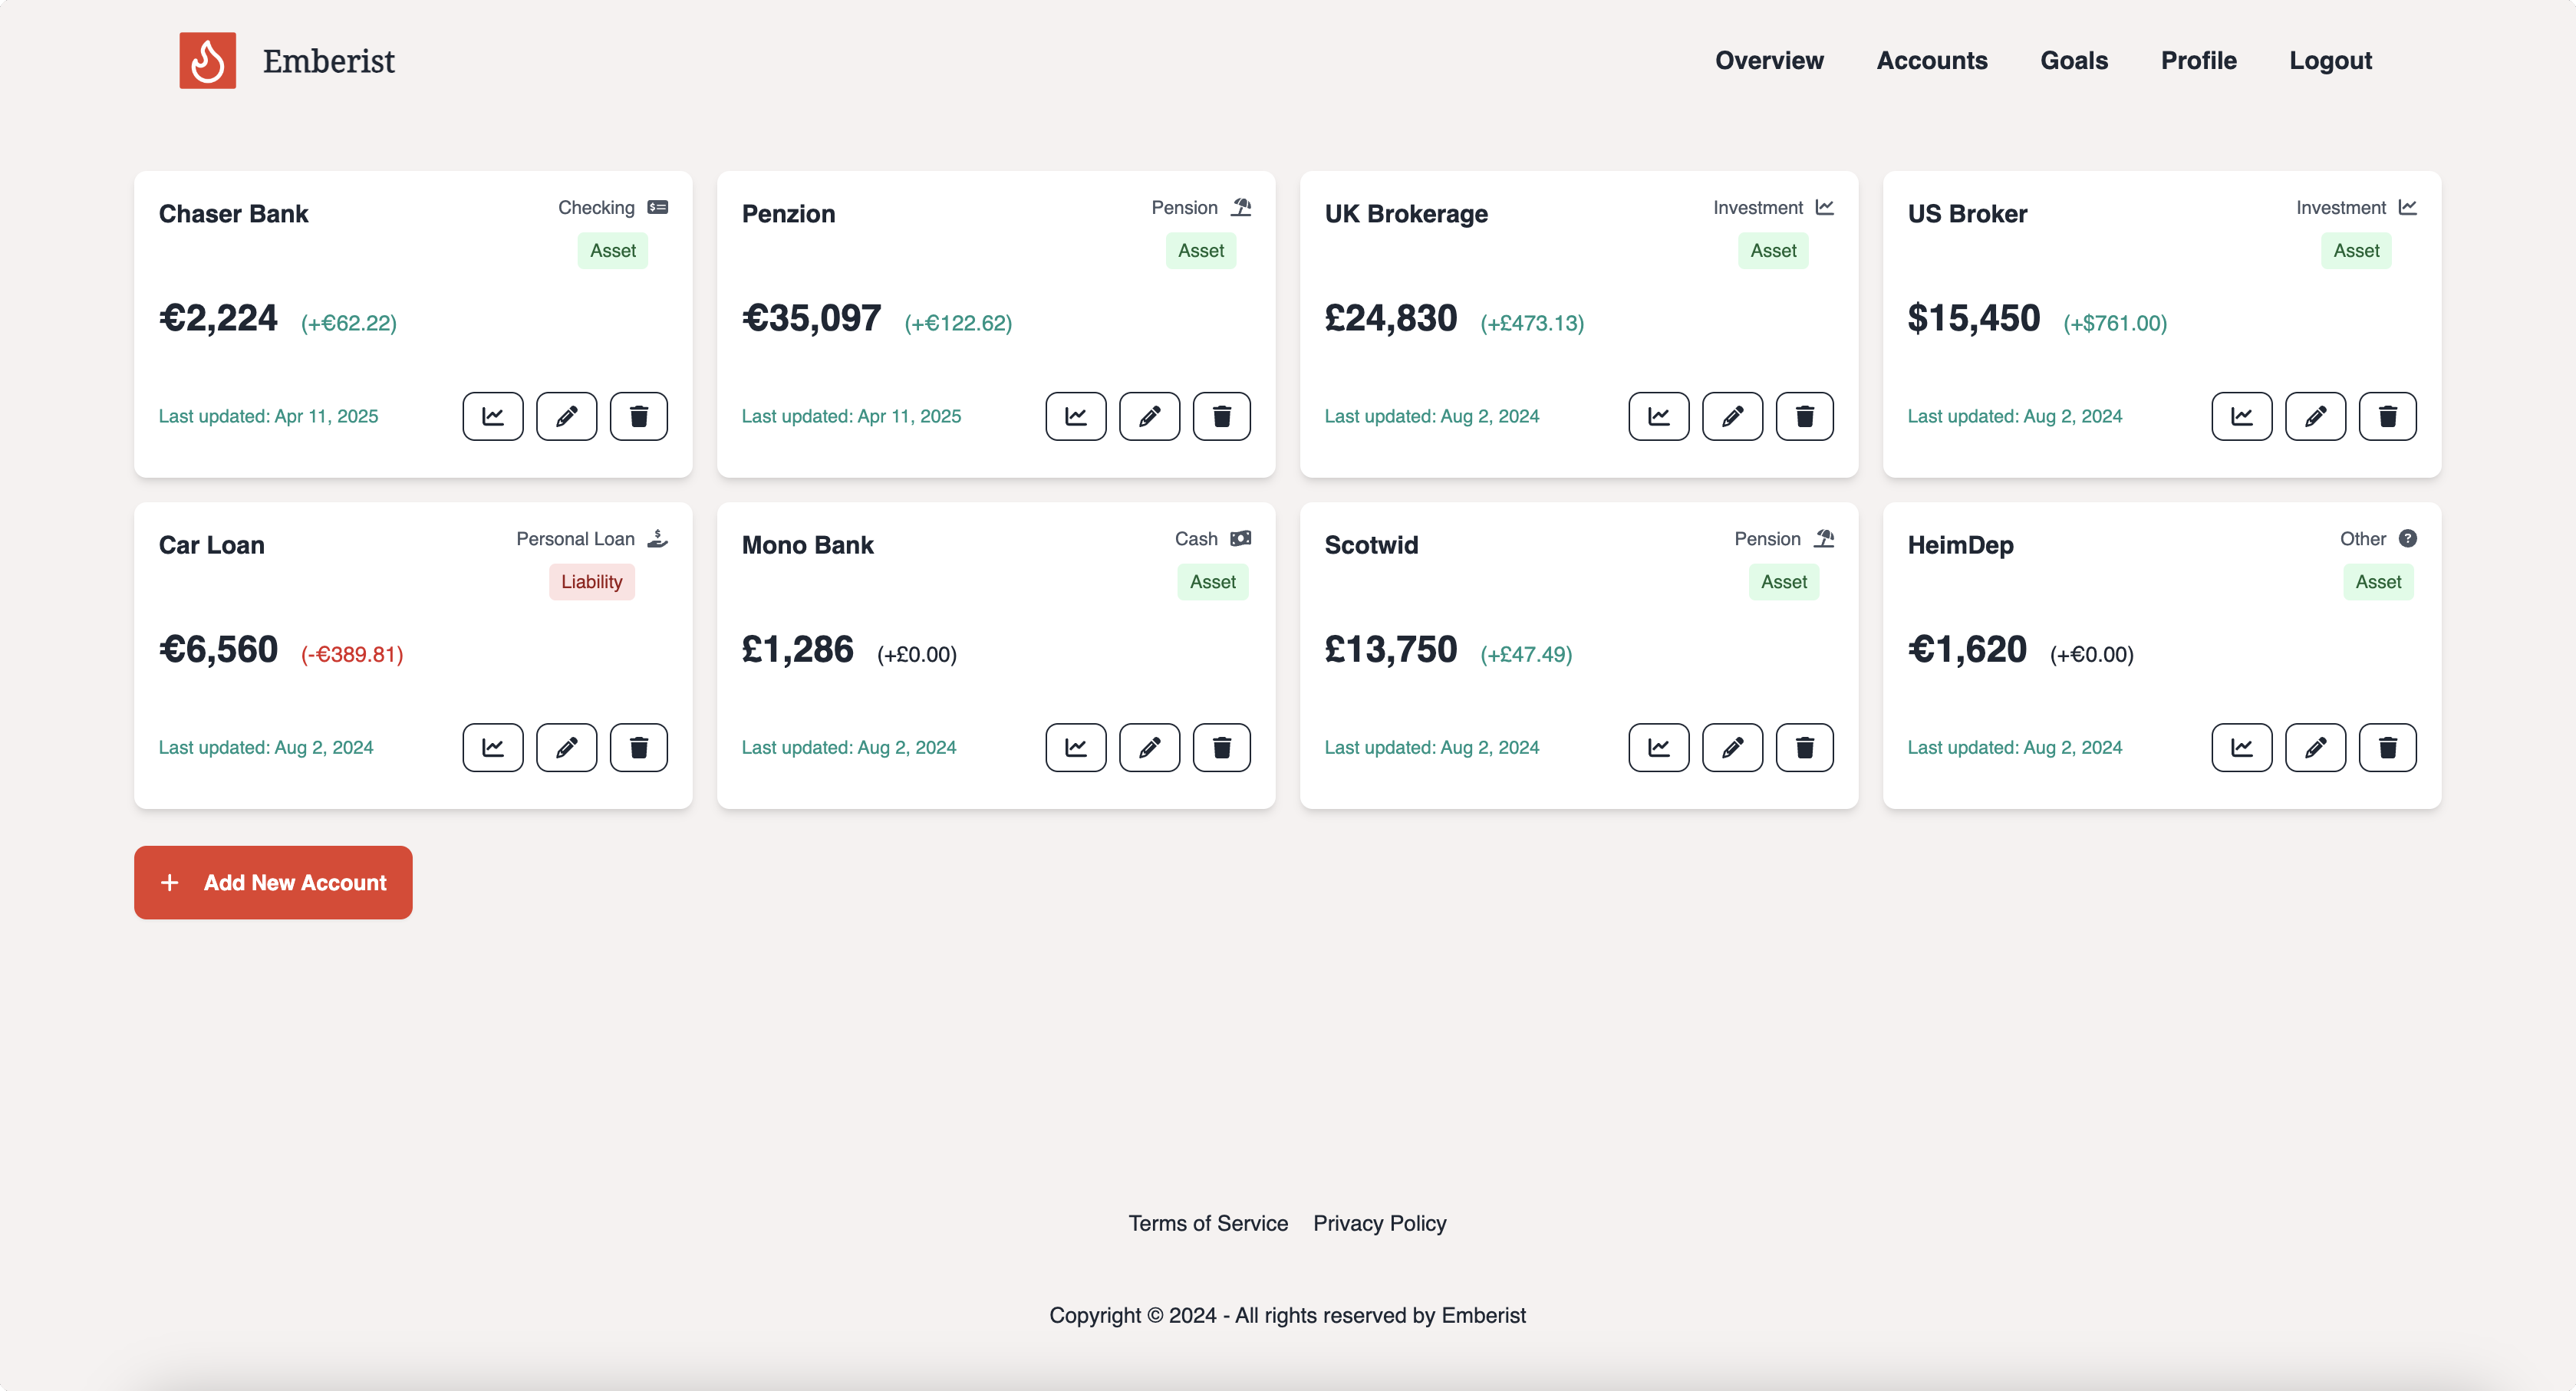Click the €1,620 HeimDep balance
Image resolution: width=2576 pixels, height=1391 pixels.
[1967, 649]
